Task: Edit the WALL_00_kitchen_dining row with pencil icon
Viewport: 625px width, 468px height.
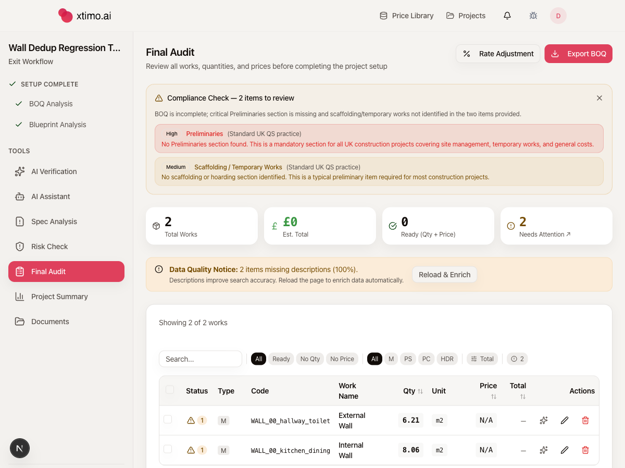Action: [x=564, y=450]
